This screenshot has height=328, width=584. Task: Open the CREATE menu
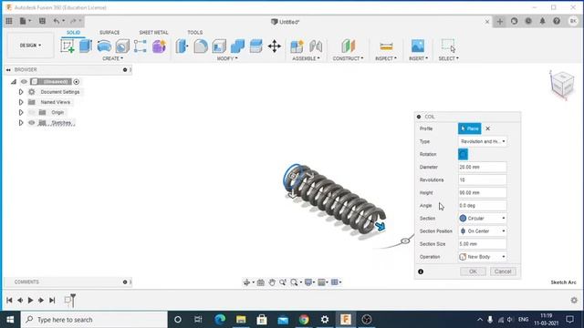click(x=112, y=58)
